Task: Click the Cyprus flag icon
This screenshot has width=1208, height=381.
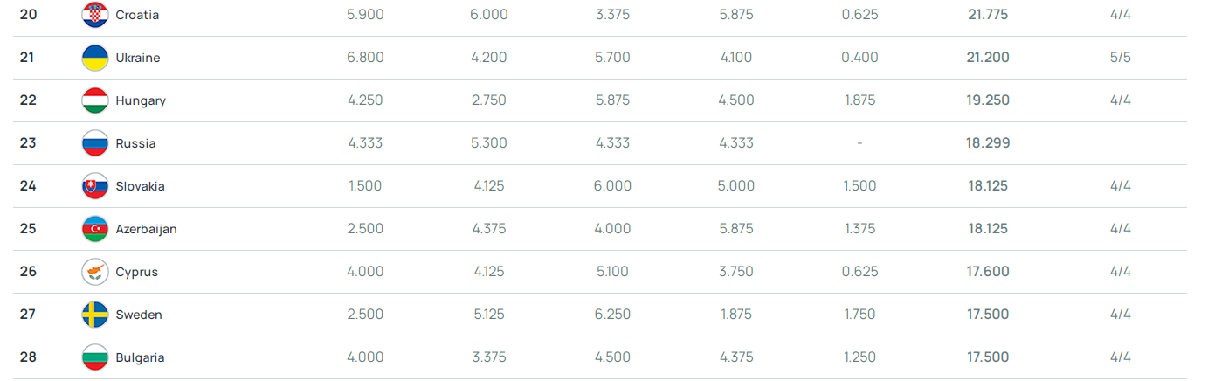Action: 95,272
